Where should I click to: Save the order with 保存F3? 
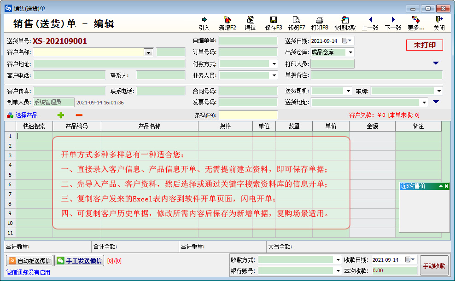click(274, 23)
